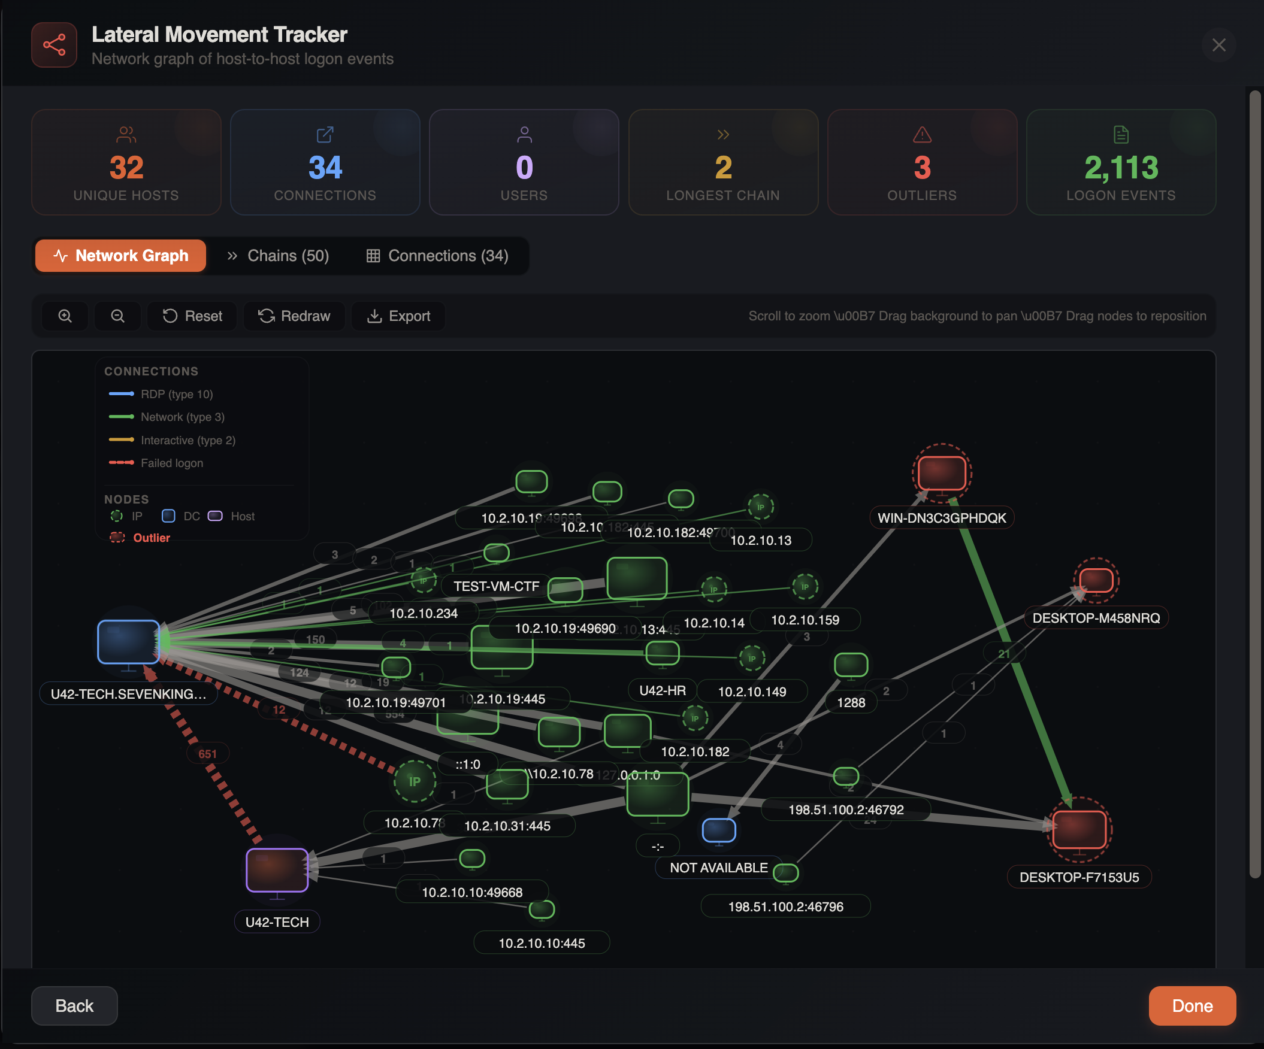This screenshot has width=1264, height=1049.
Task: Click the Users person icon
Action: [x=524, y=134]
